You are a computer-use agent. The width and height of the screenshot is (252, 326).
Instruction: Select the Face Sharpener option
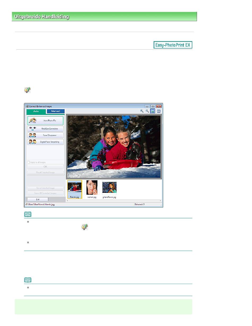(x=45, y=135)
